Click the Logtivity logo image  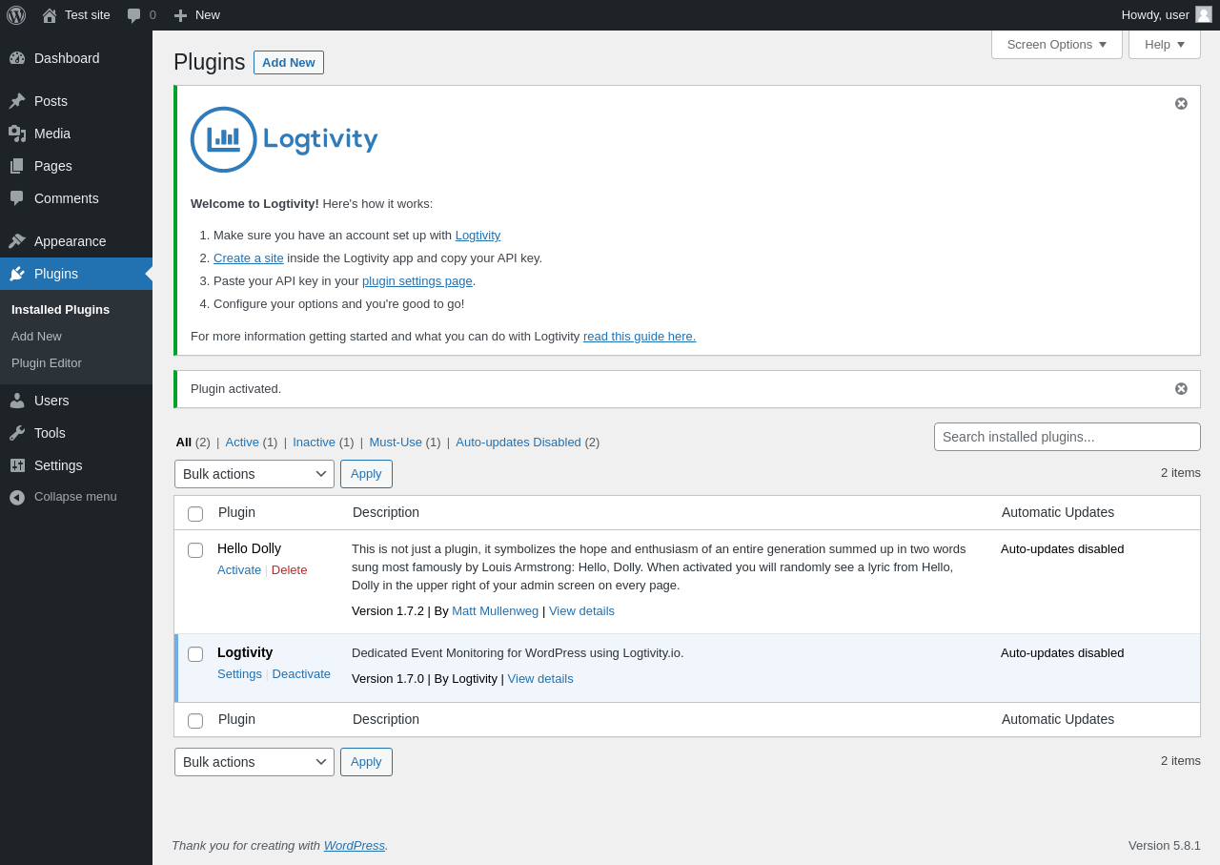pyautogui.click(x=285, y=139)
